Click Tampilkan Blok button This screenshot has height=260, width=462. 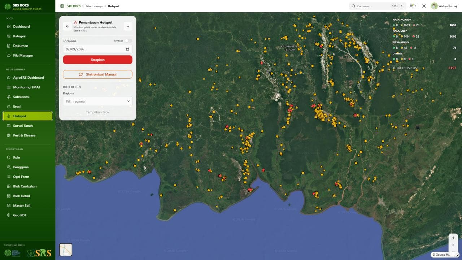pyautogui.click(x=97, y=112)
